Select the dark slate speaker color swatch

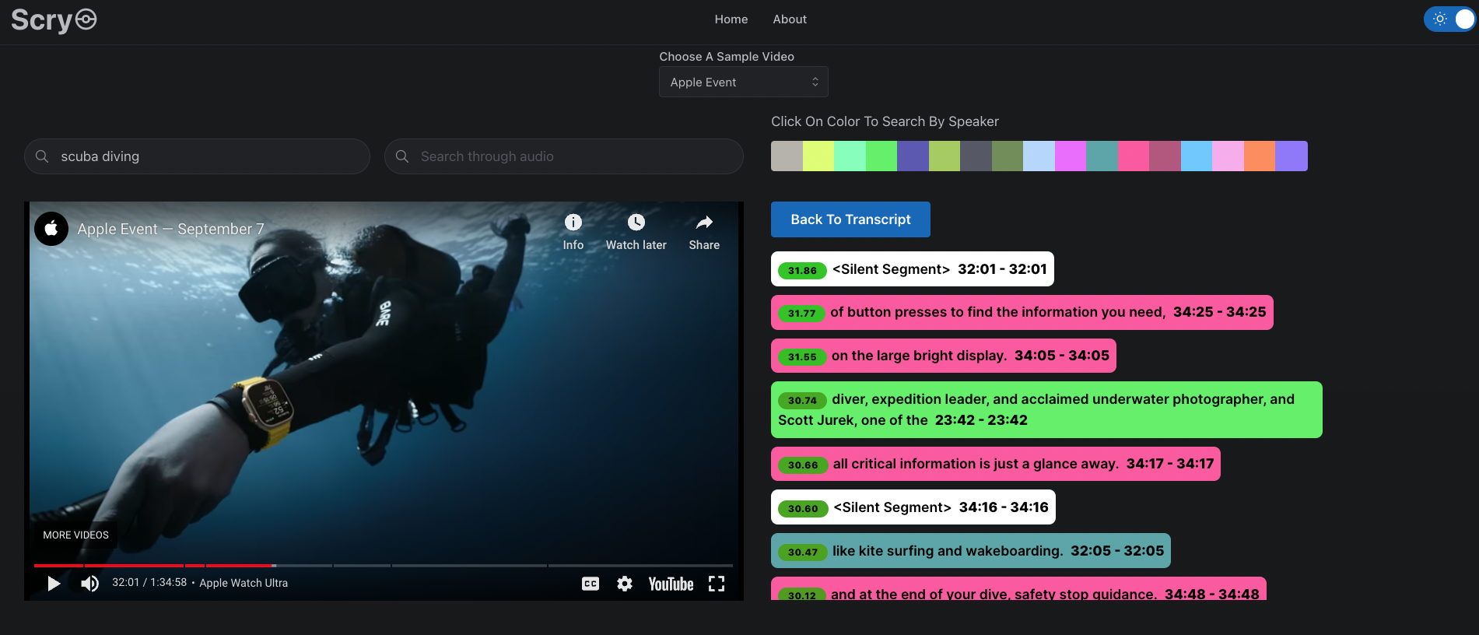[x=976, y=156]
